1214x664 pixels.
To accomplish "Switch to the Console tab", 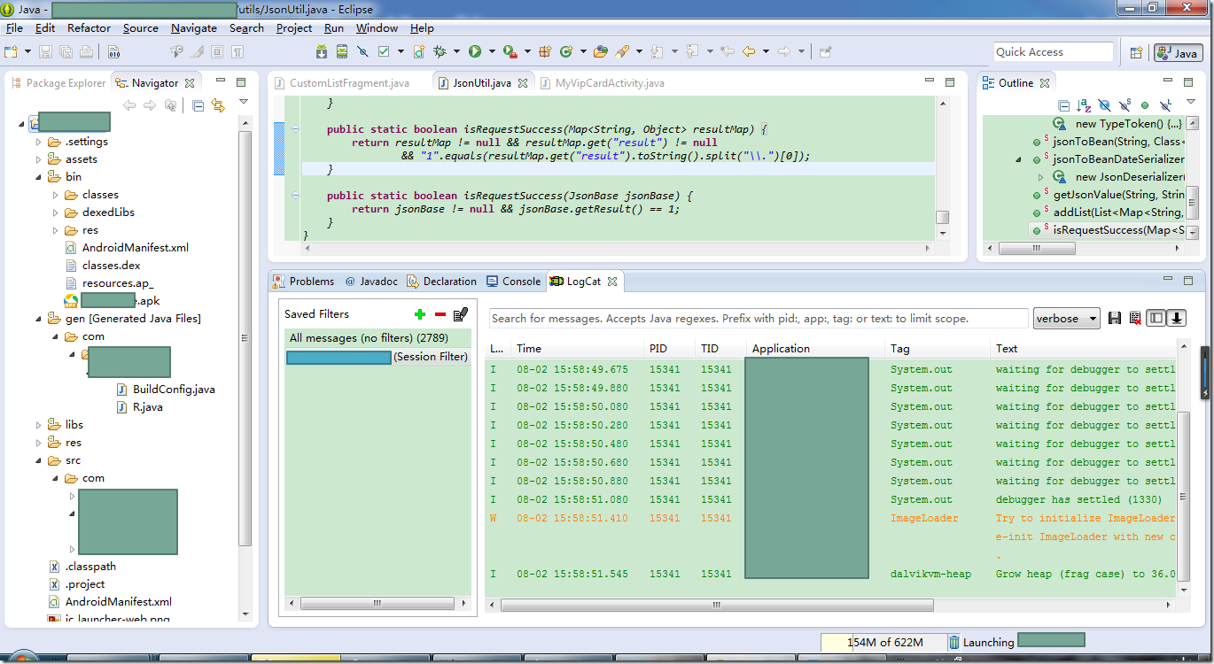I will [521, 282].
